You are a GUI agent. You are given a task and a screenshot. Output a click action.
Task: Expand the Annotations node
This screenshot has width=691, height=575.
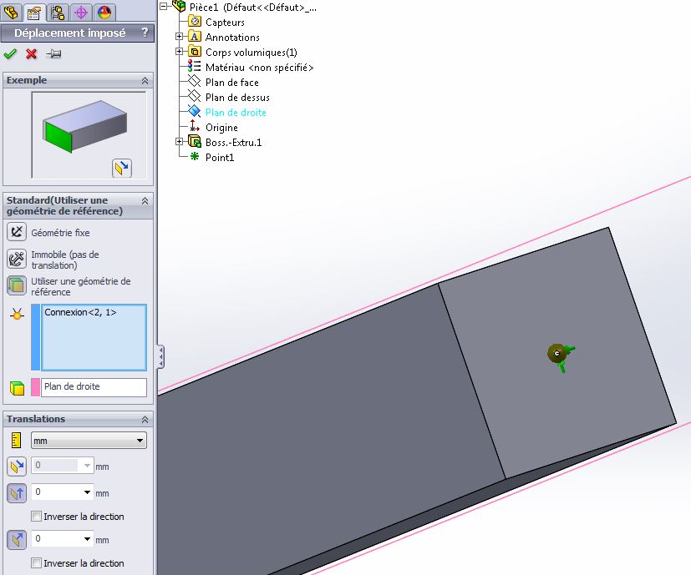179,37
